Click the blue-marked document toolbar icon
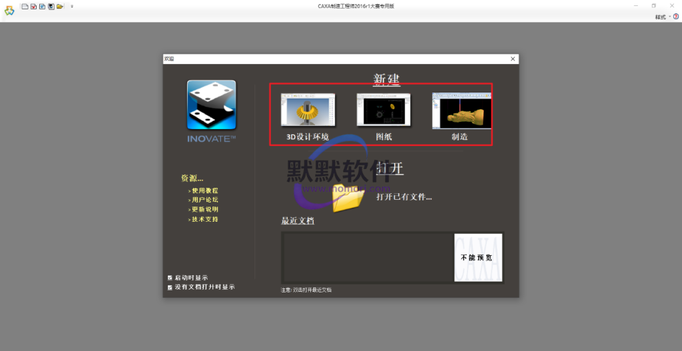 click(x=42, y=6)
